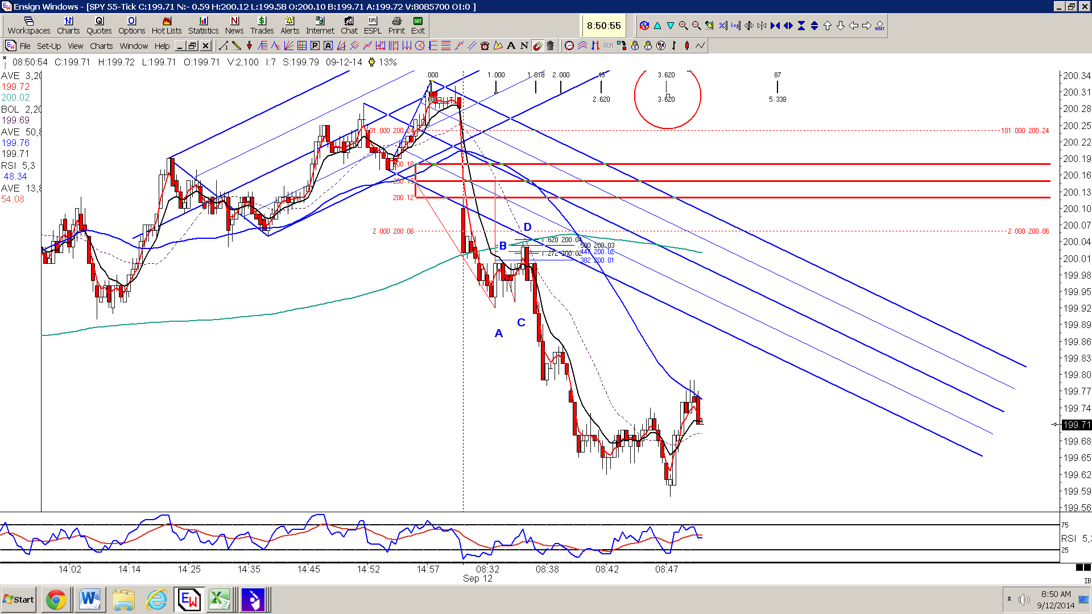Click the white up arrow scroll icon

827,26
